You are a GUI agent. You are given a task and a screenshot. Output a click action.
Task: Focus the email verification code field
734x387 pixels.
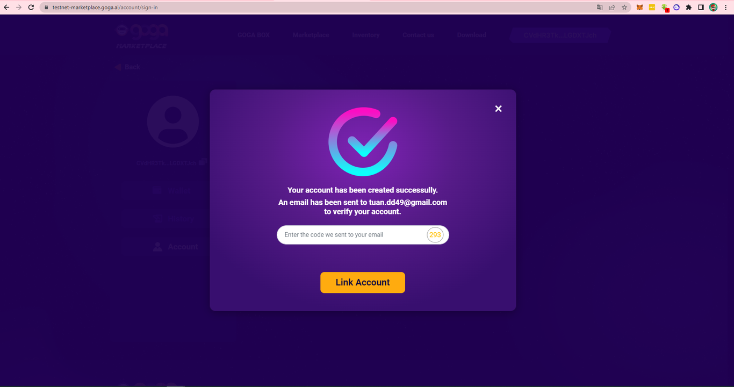click(x=351, y=235)
